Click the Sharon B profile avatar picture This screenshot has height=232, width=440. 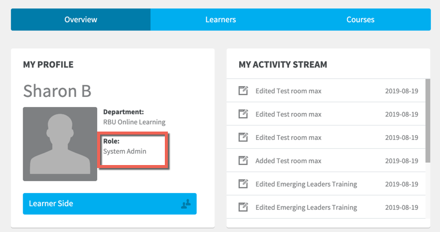tap(60, 144)
